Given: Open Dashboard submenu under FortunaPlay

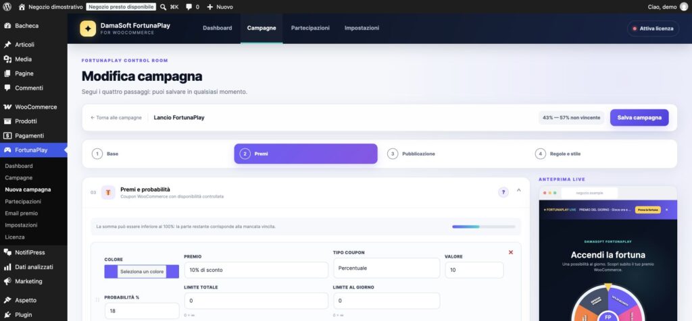Looking at the screenshot, I should (x=19, y=166).
